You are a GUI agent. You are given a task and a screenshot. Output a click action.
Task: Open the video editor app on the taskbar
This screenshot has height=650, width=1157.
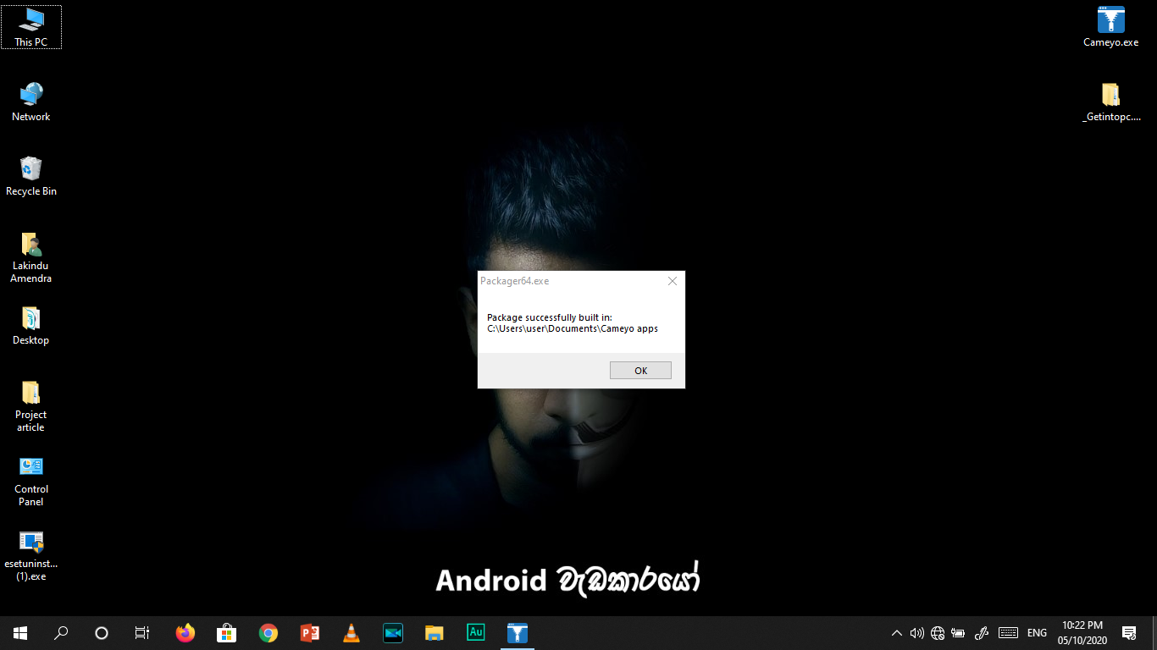(392, 633)
